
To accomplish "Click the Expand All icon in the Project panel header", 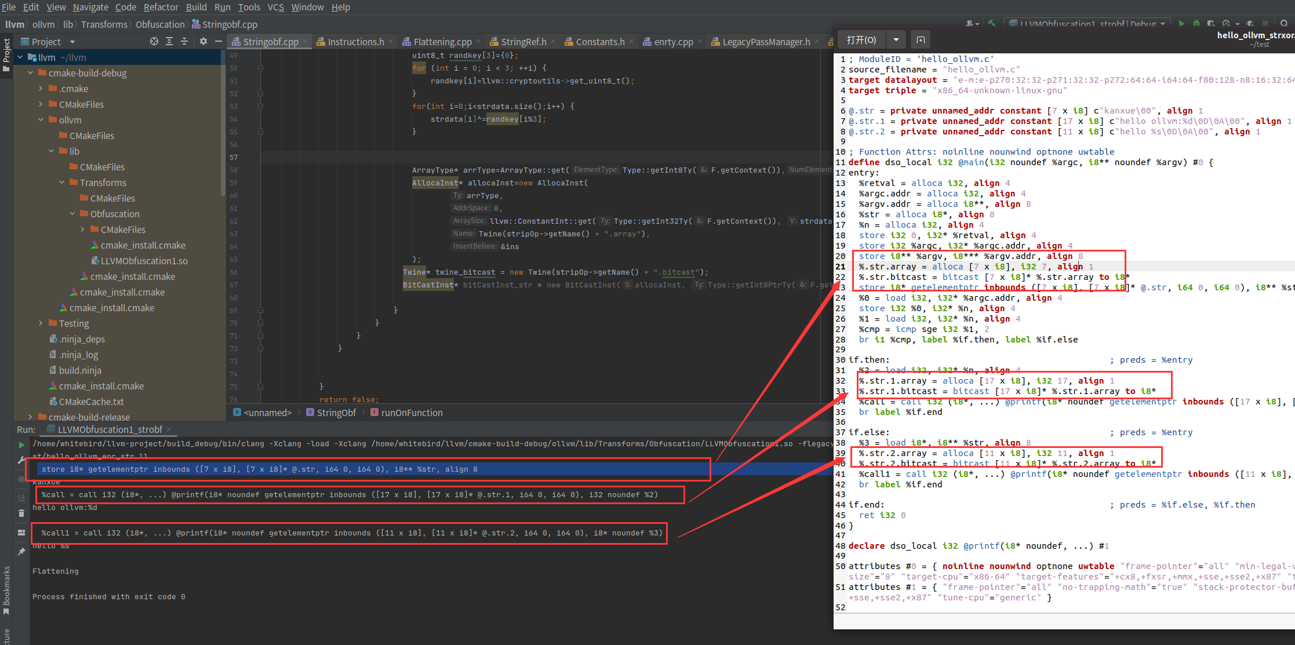I will [x=169, y=41].
